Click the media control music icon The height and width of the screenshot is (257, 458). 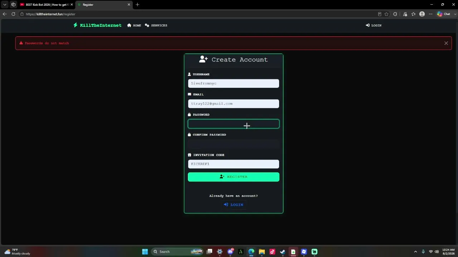(405, 14)
